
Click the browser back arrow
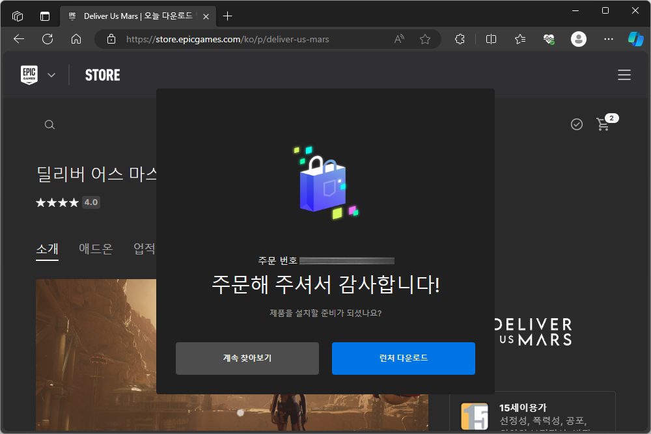19,39
